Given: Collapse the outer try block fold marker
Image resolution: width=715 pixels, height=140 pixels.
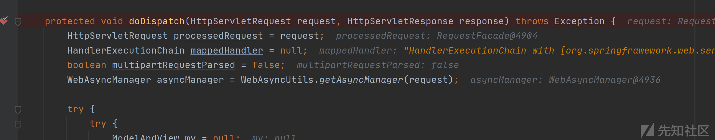Looking at the screenshot, I should click(18, 109).
